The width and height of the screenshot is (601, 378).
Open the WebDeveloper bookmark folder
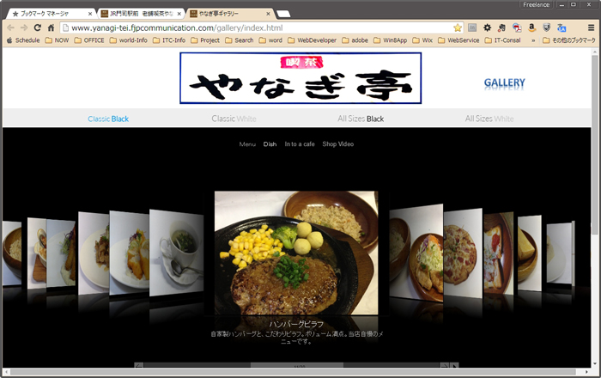click(x=312, y=40)
